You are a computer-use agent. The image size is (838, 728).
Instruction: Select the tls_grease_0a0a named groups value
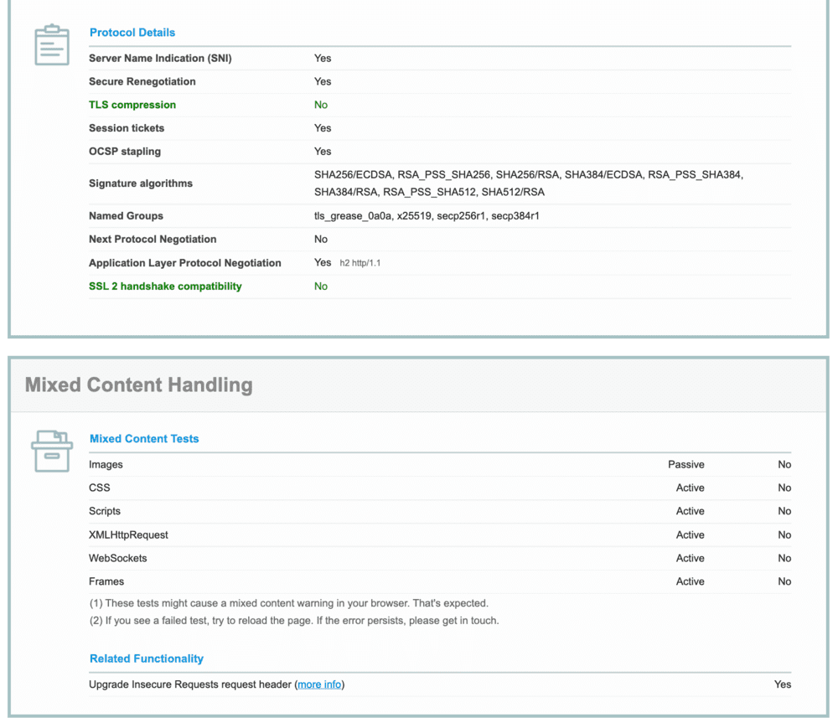(x=427, y=216)
